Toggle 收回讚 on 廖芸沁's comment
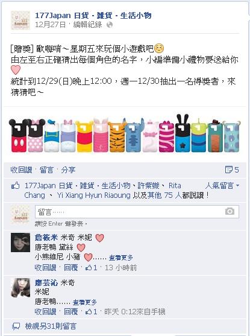The width and height of the screenshot is (250, 336). click(45, 311)
